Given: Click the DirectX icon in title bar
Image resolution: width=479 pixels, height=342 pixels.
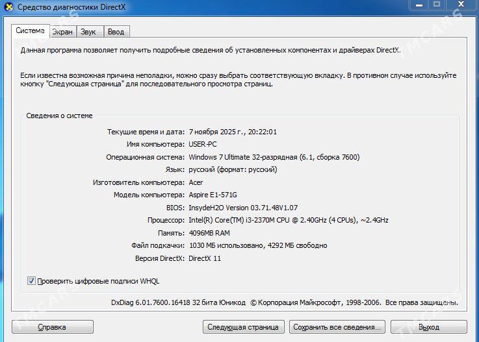Looking at the screenshot, I should pos(9,6).
